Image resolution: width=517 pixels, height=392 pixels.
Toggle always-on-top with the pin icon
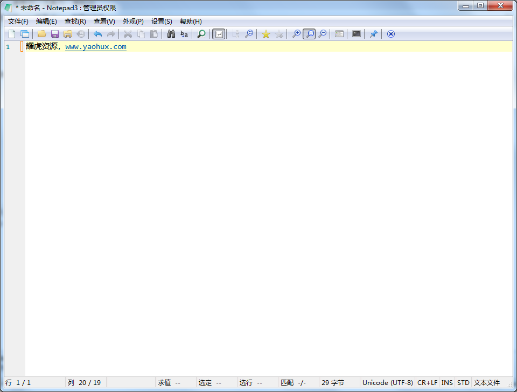tap(373, 33)
